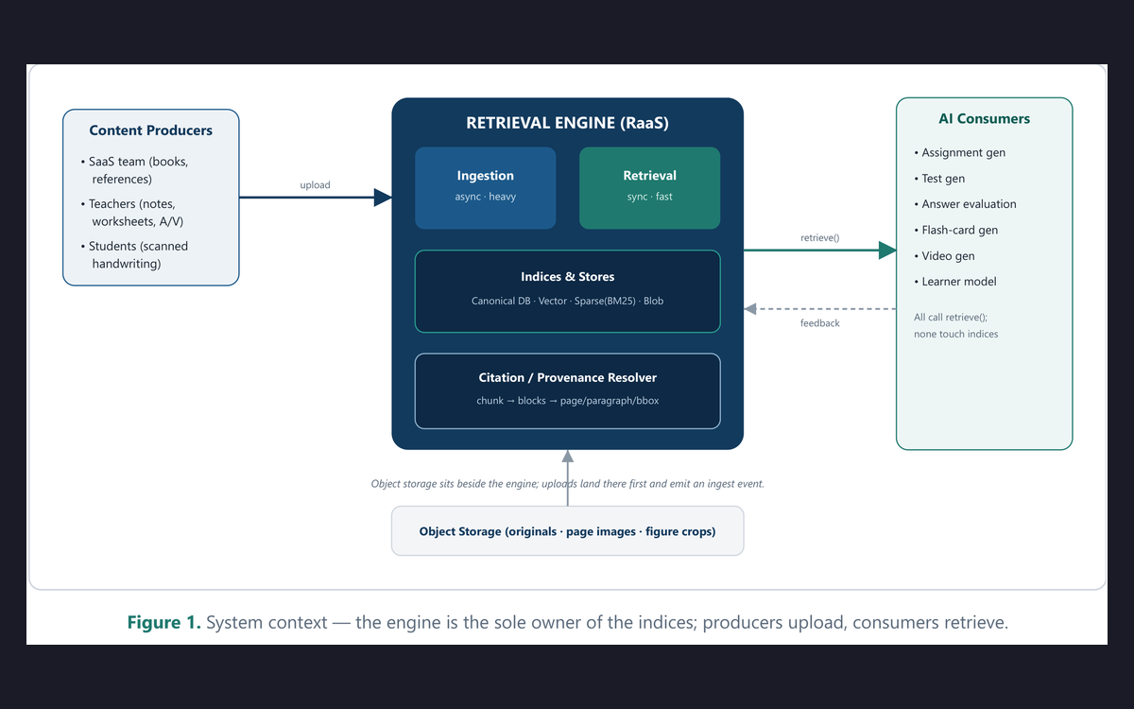Select the Object Storage box
This screenshot has height=709, width=1134.
click(568, 531)
